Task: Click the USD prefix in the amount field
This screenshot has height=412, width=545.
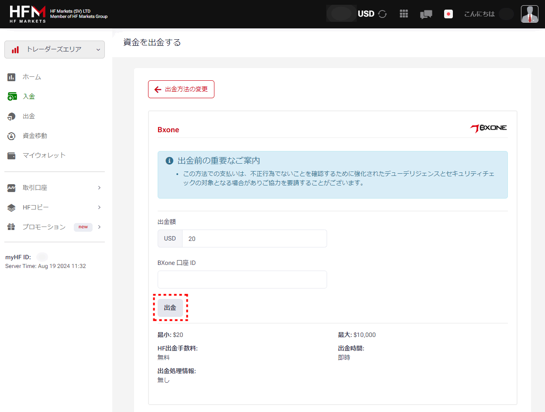Action: (x=170, y=238)
